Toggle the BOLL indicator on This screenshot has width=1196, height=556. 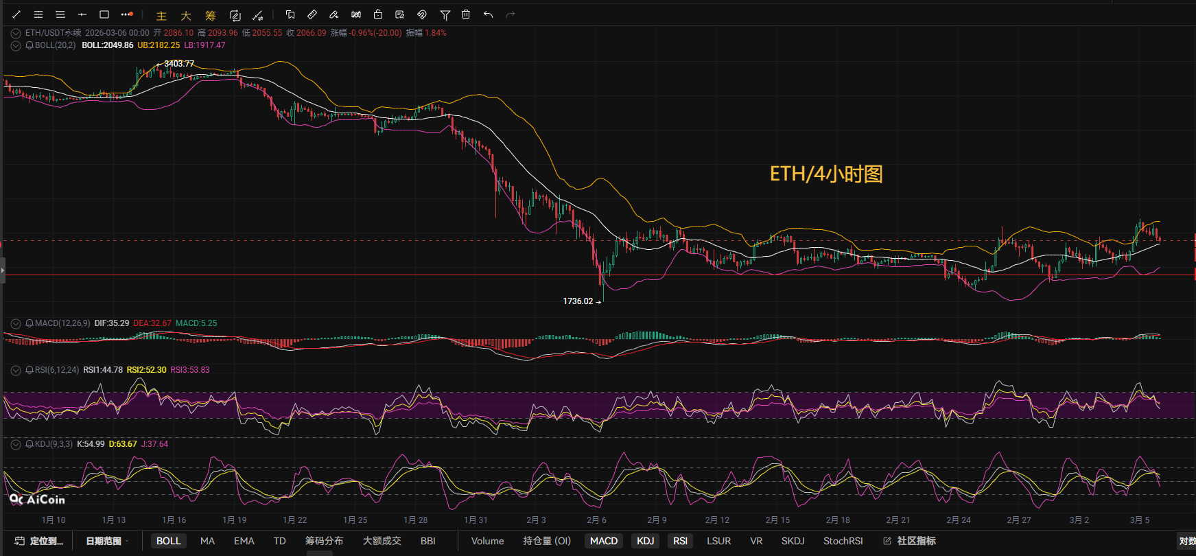tap(168, 541)
